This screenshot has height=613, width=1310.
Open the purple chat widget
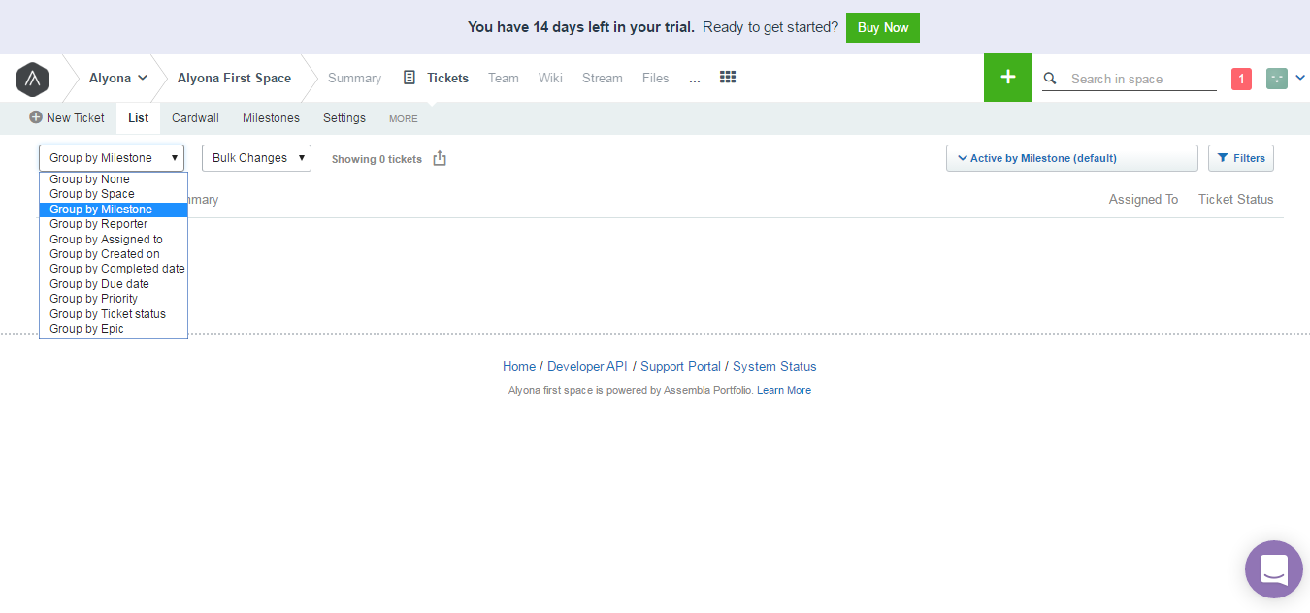point(1274,569)
